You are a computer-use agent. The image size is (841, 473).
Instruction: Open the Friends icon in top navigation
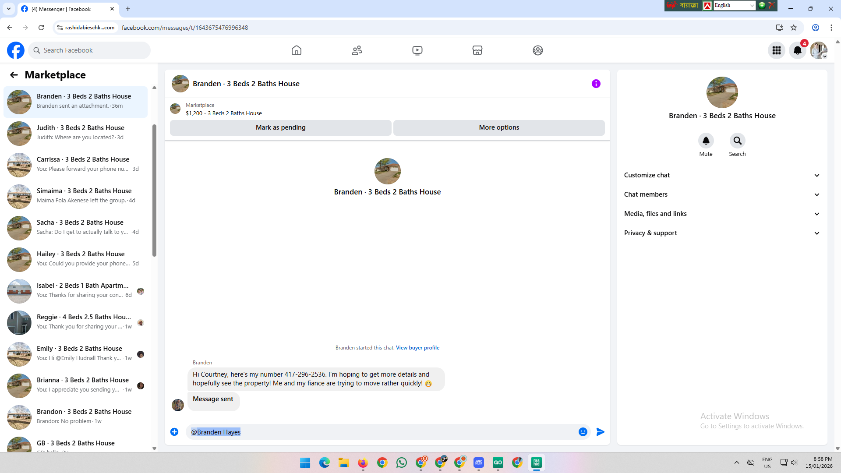[357, 50]
